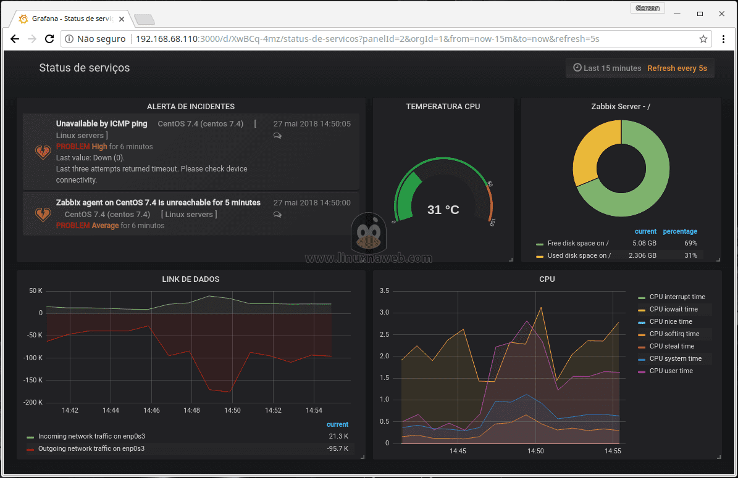The height and width of the screenshot is (478, 738).
Task: Click the broken heart icon for ICMP ping alert
Action: point(43,152)
